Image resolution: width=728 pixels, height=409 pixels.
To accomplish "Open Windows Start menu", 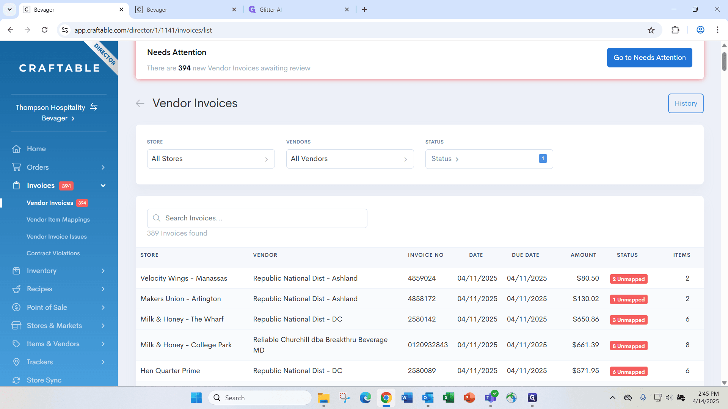I will tap(196, 398).
